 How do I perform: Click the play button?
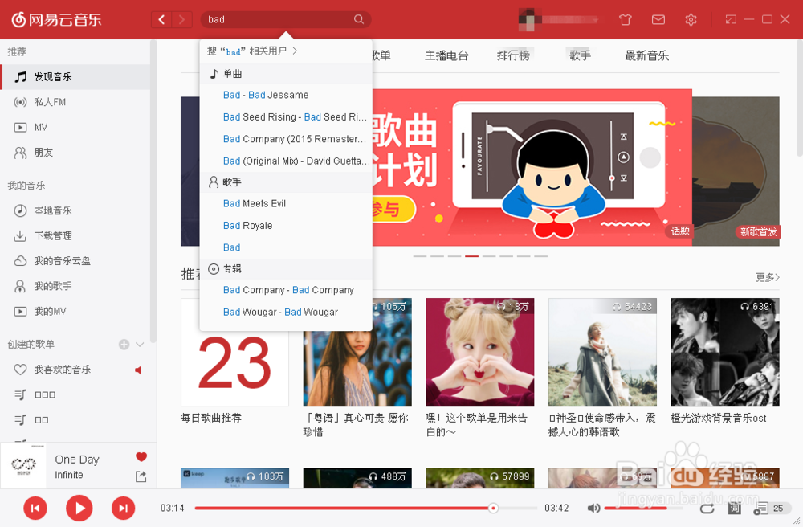[x=79, y=508]
